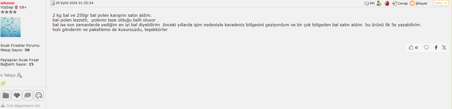Favorite the post with heart icon
The height and width of the screenshot is (109, 452).
(x=426, y=47)
